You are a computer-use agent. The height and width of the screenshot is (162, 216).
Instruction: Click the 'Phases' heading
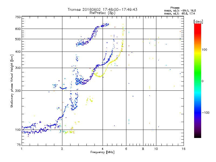coord(175,8)
